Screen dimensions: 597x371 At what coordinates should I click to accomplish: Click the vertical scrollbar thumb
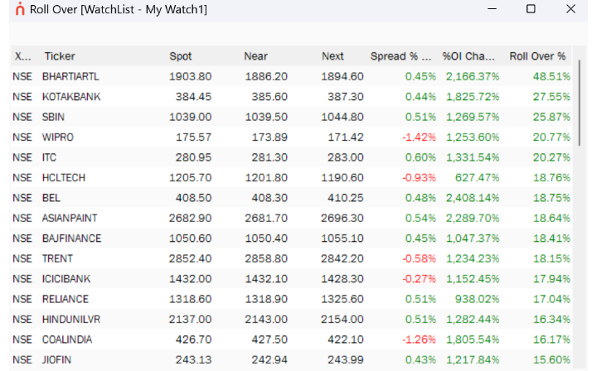pyautogui.click(x=580, y=103)
